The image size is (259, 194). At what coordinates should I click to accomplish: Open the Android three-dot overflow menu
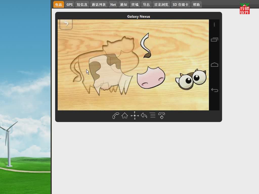(214, 25)
